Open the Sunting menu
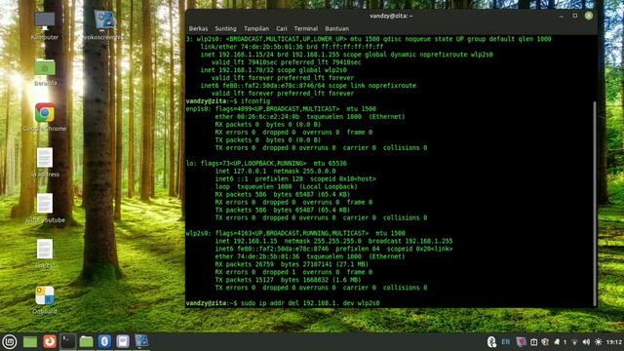The image size is (624, 351). point(225,28)
